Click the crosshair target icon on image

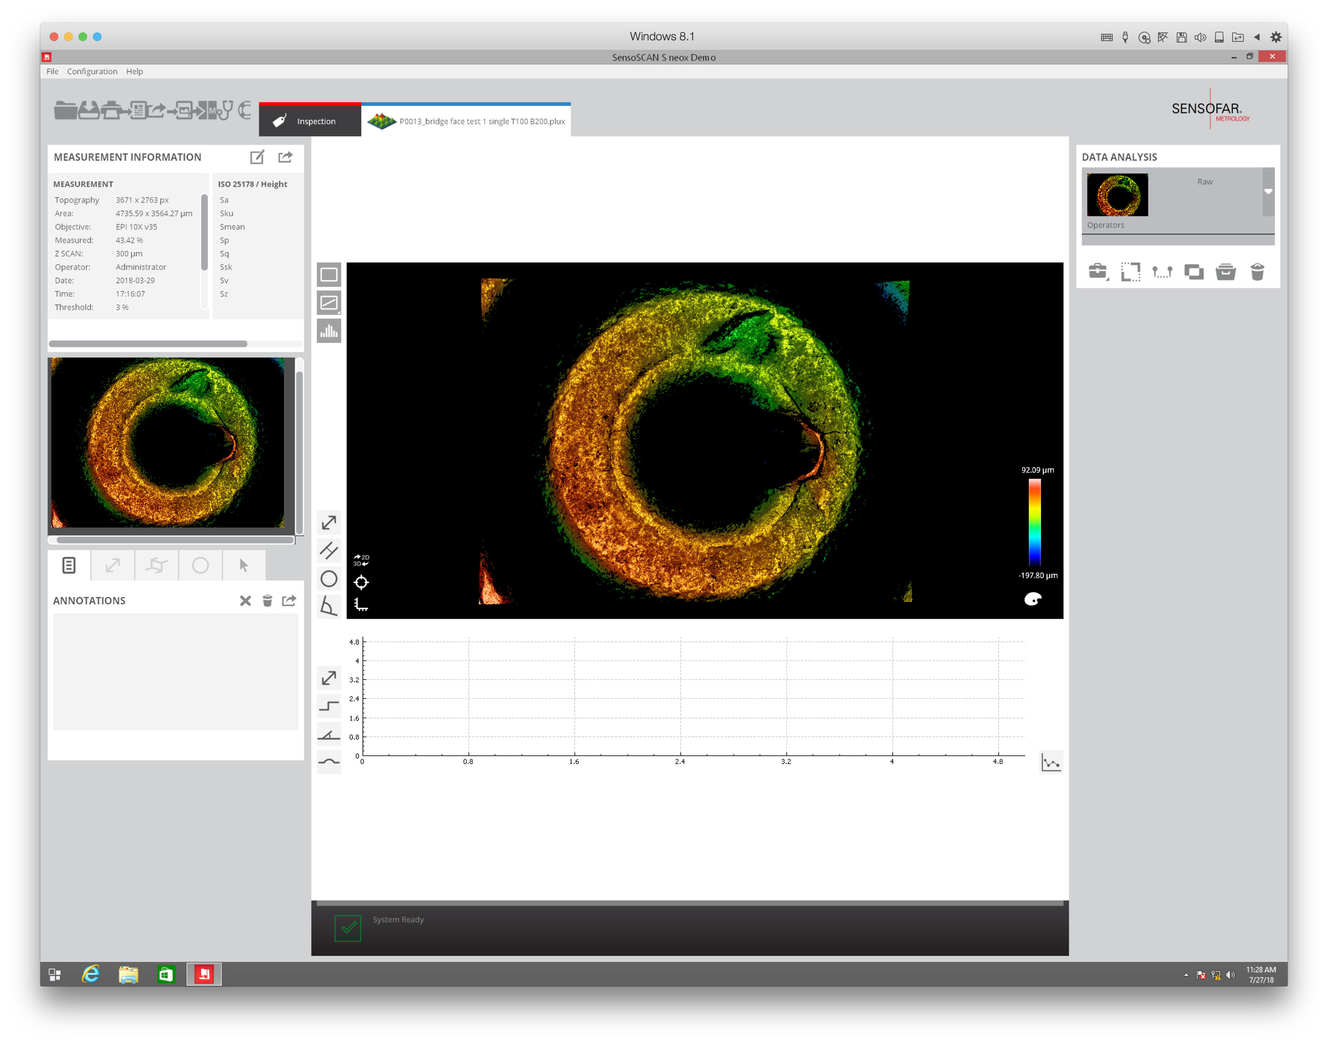click(x=361, y=583)
